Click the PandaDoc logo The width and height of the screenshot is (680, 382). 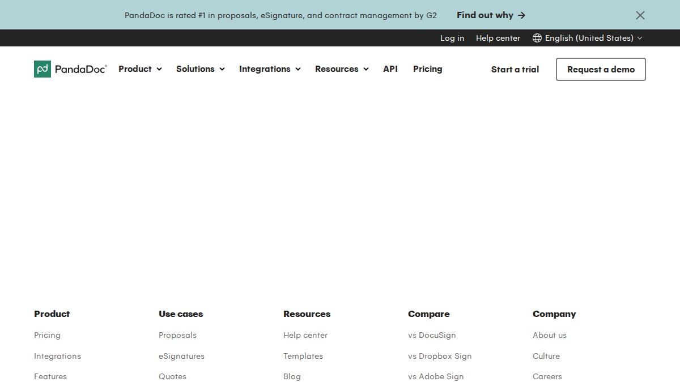pyautogui.click(x=70, y=69)
